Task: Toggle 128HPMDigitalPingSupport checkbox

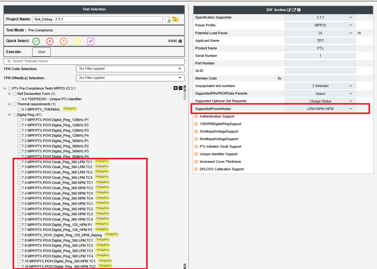Action: [x=196, y=124]
